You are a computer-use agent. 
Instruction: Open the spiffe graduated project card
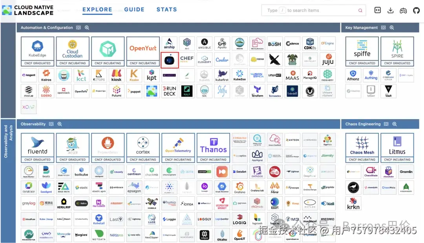(362, 51)
